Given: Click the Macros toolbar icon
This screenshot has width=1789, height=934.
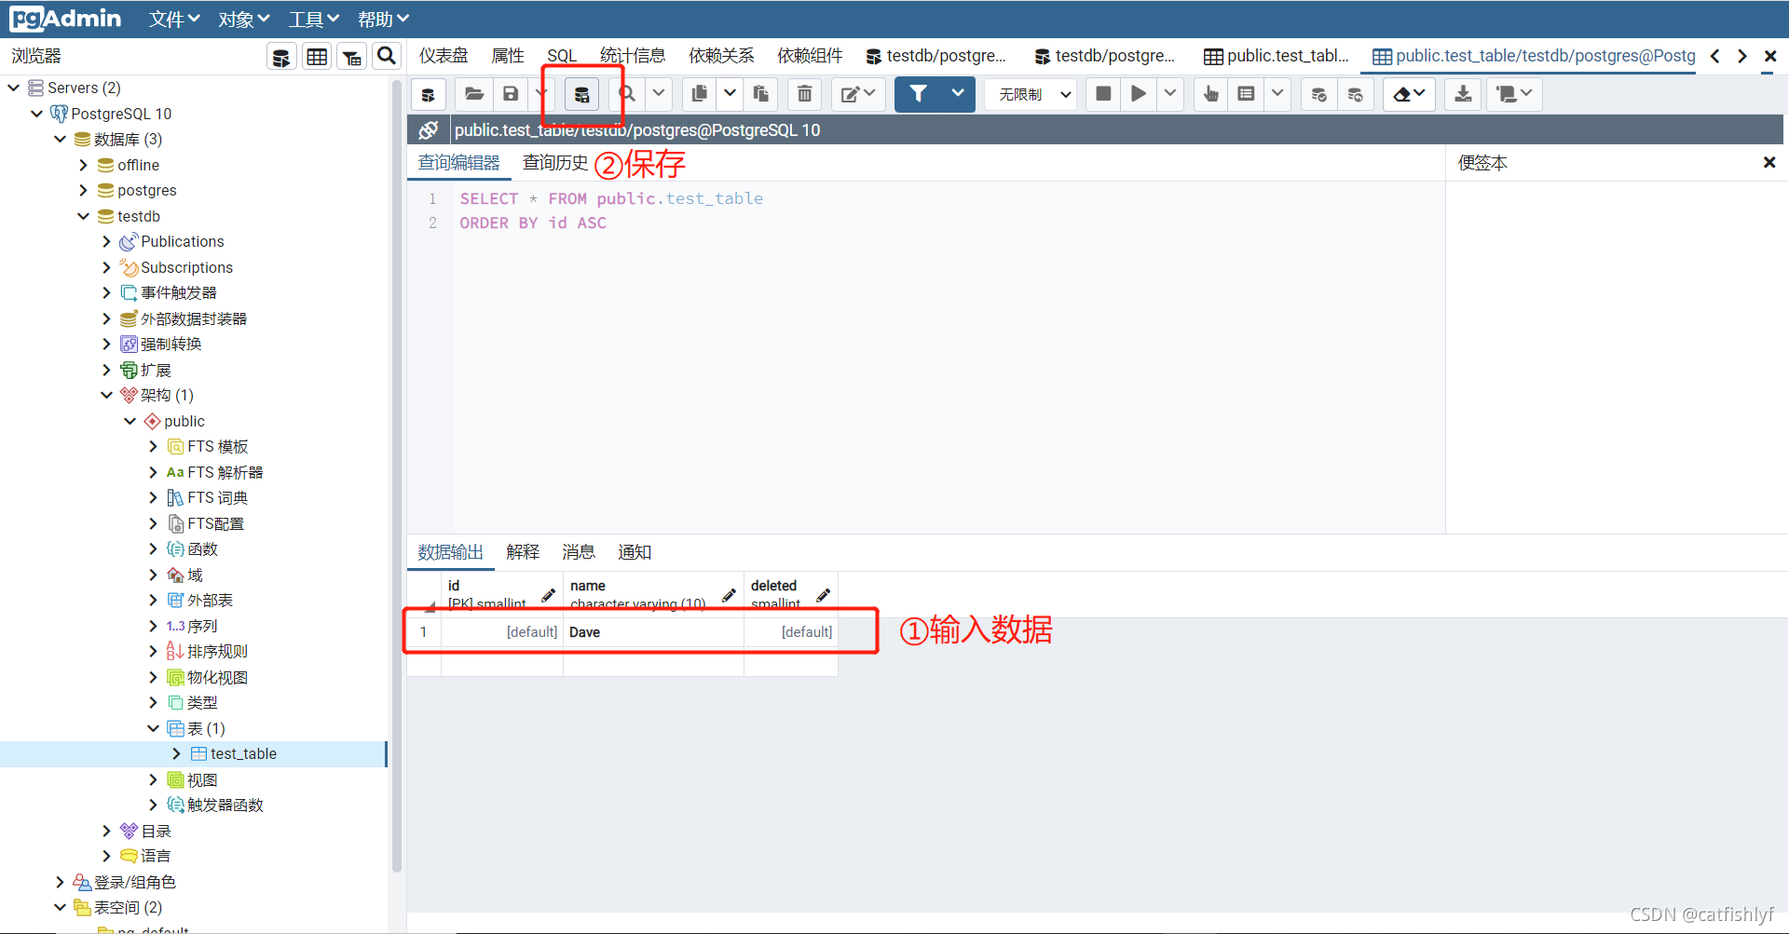Looking at the screenshot, I should (x=1514, y=94).
